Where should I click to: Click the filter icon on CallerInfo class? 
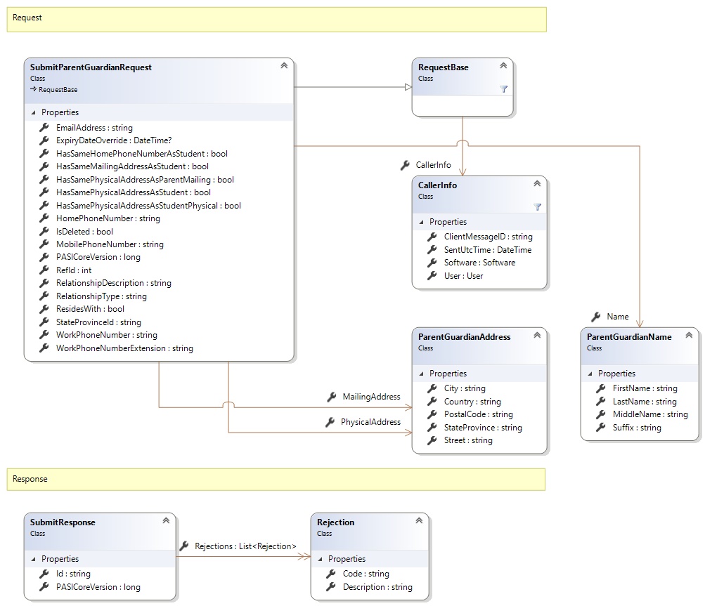point(537,207)
